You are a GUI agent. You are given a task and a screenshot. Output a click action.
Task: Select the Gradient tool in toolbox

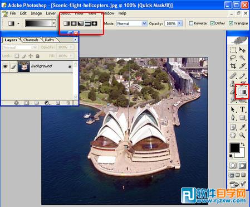(x=242, y=92)
